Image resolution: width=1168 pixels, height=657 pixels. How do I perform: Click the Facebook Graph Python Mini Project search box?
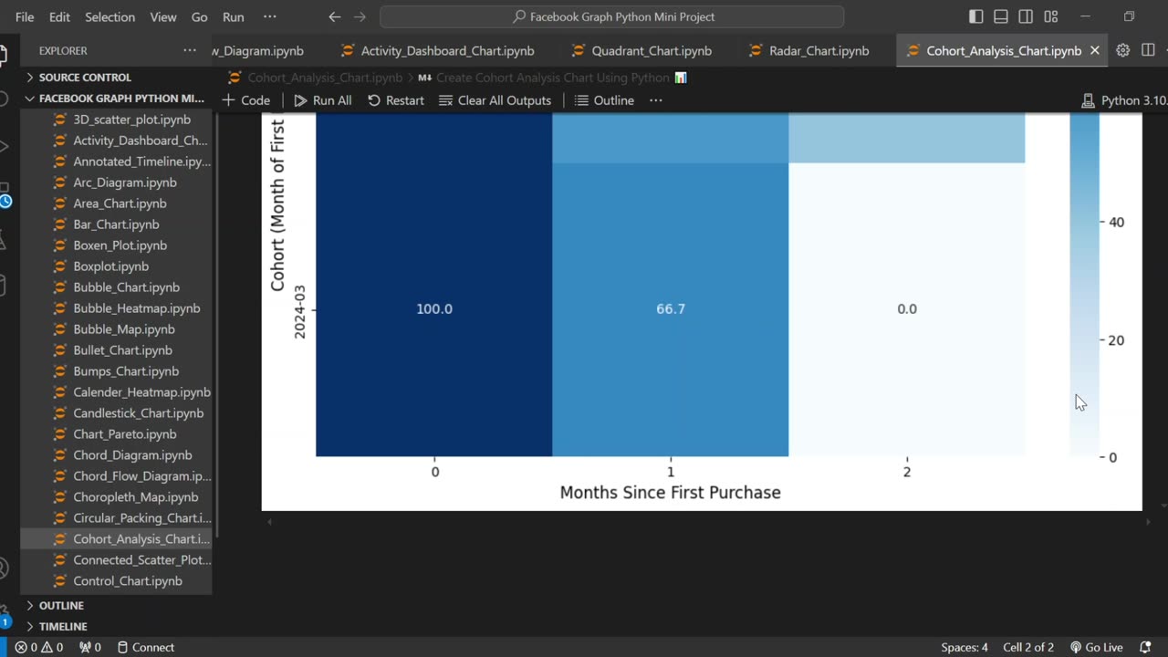(611, 16)
